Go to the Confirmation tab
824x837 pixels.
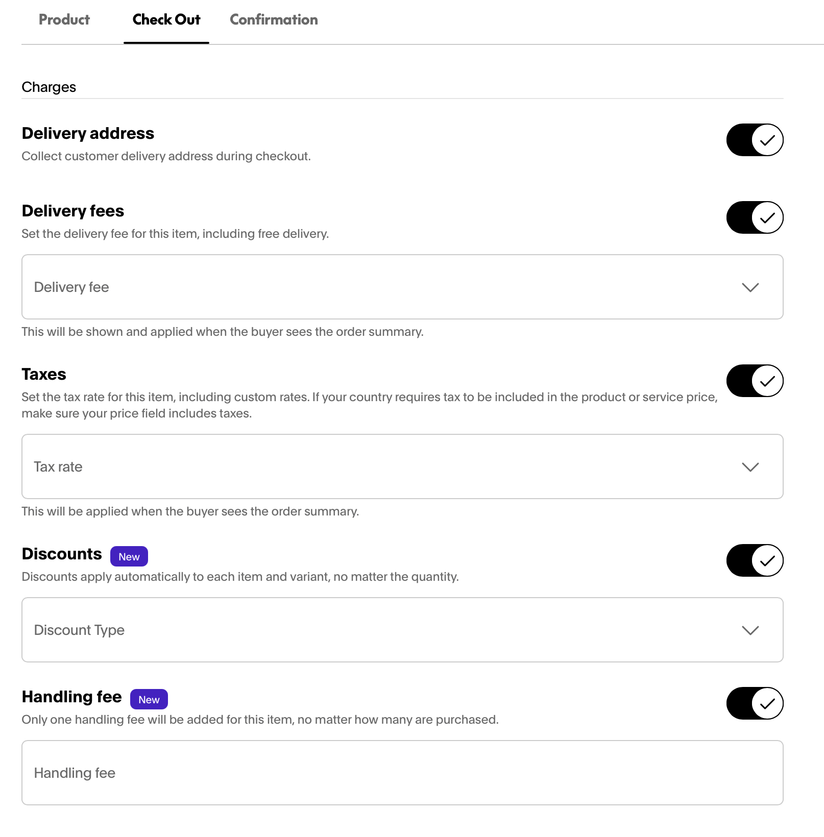click(x=274, y=20)
